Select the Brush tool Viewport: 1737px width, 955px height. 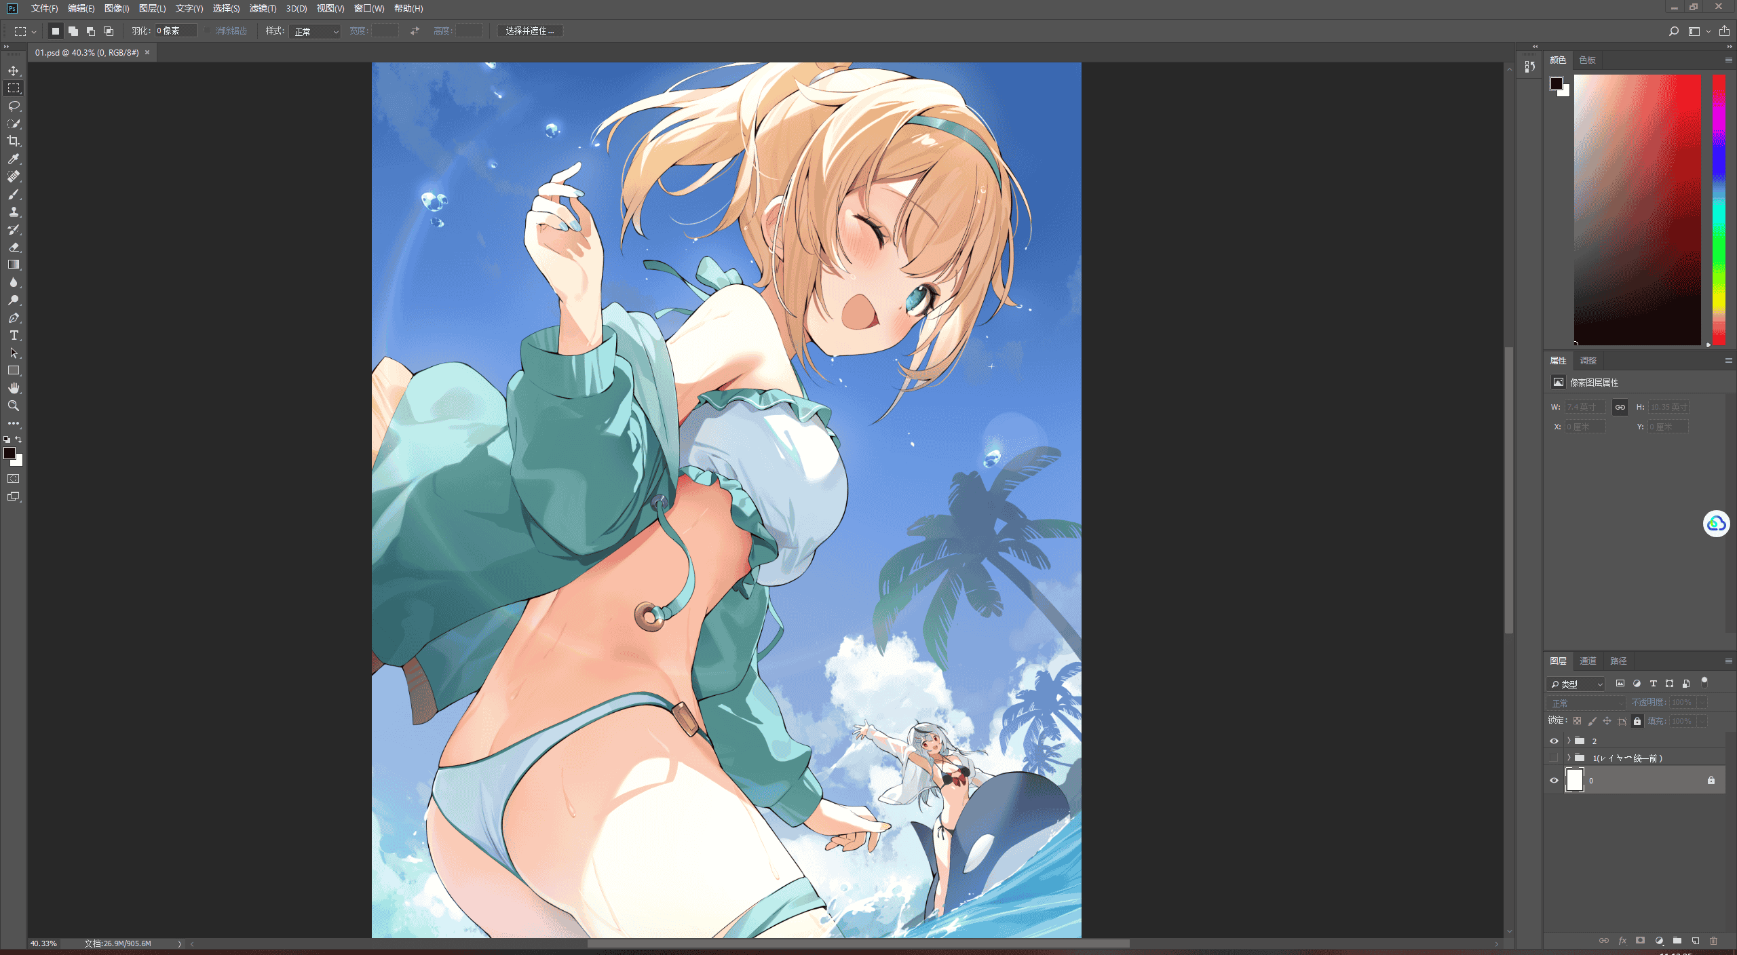14,194
